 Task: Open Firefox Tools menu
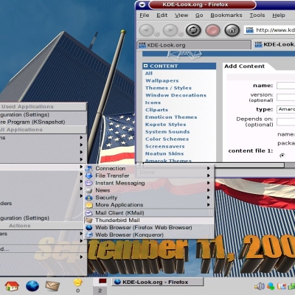[257, 15]
